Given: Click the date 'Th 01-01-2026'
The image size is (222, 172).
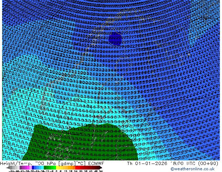Looking at the screenshot, I should point(147,164).
